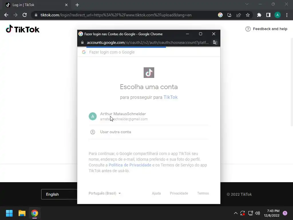This screenshot has height=220, width=293.
Task: Open Feedback and help
Action: (x=266, y=29)
